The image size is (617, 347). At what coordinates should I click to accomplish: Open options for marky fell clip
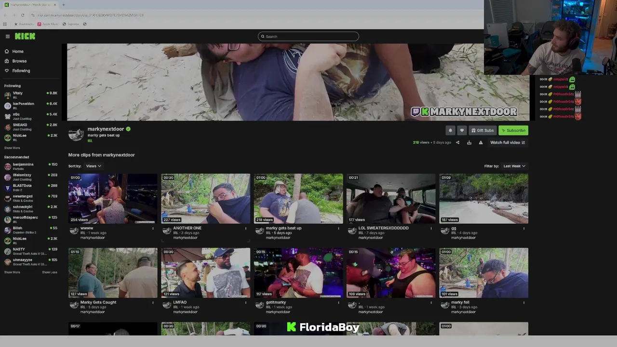point(524,303)
